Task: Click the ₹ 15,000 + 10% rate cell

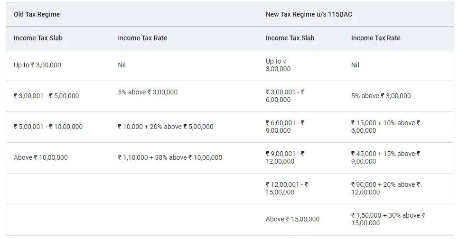Action: (385, 127)
